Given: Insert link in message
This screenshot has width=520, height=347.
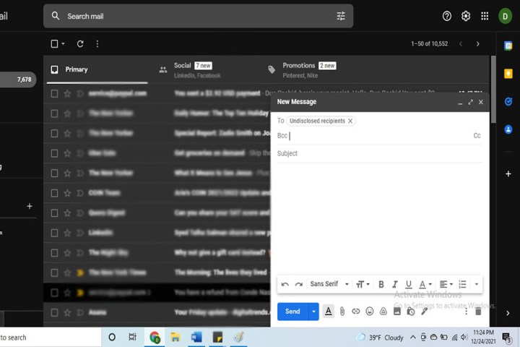Looking at the screenshot, I should click(356, 312).
